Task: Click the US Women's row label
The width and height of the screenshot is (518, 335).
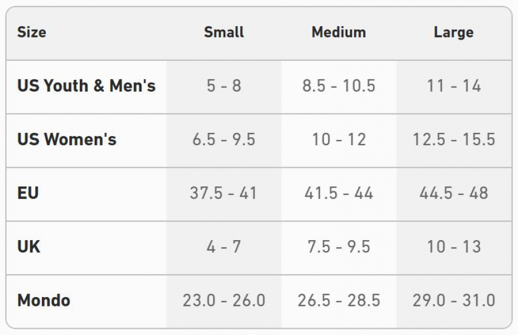Action: (x=67, y=139)
